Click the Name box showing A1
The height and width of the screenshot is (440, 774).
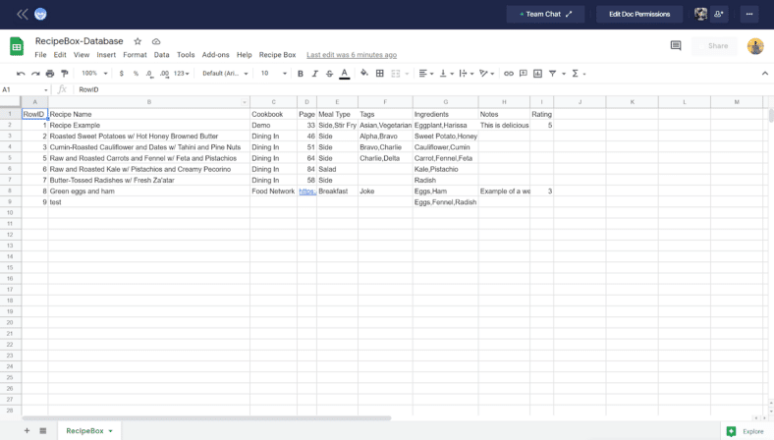(25, 89)
